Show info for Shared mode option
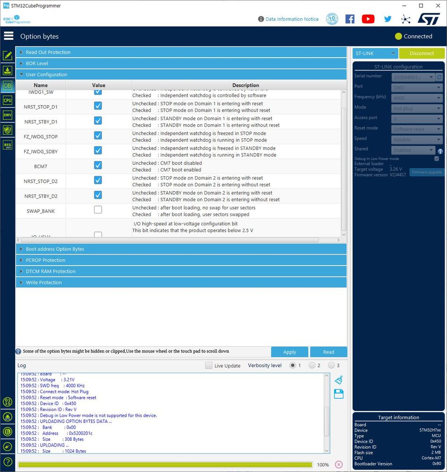 point(440,151)
